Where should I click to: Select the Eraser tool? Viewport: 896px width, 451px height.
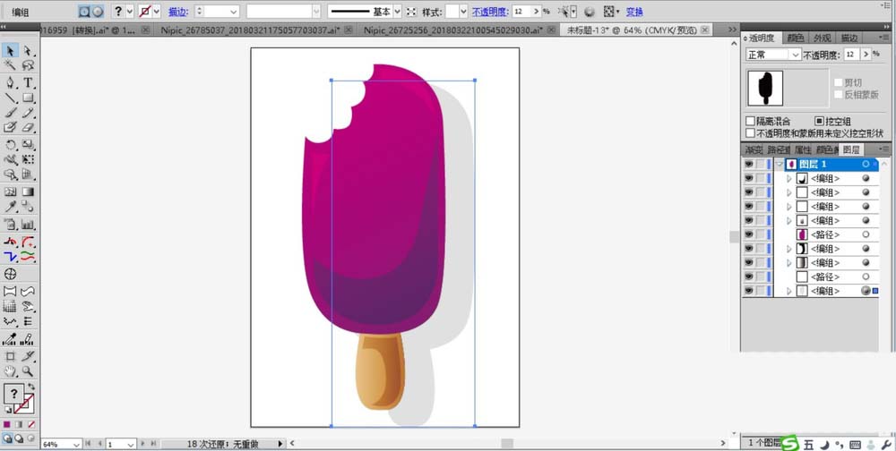coord(28,127)
